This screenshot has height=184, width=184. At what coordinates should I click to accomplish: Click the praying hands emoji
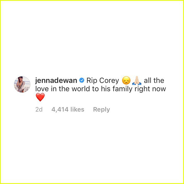(x=137, y=80)
